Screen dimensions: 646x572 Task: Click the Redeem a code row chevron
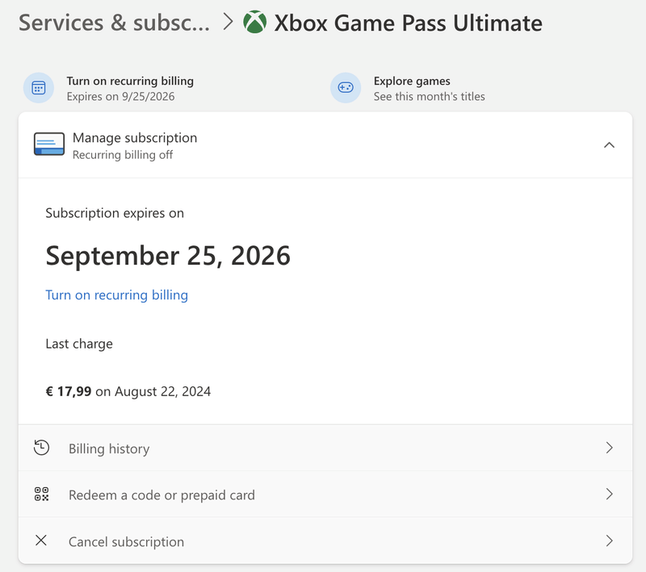(609, 495)
